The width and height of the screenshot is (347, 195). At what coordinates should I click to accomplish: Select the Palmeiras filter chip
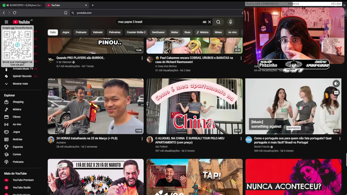[x=115, y=32]
